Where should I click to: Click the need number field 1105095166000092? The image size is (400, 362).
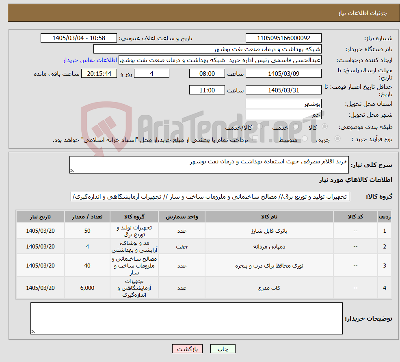pyautogui.click(x=283, y=38)
